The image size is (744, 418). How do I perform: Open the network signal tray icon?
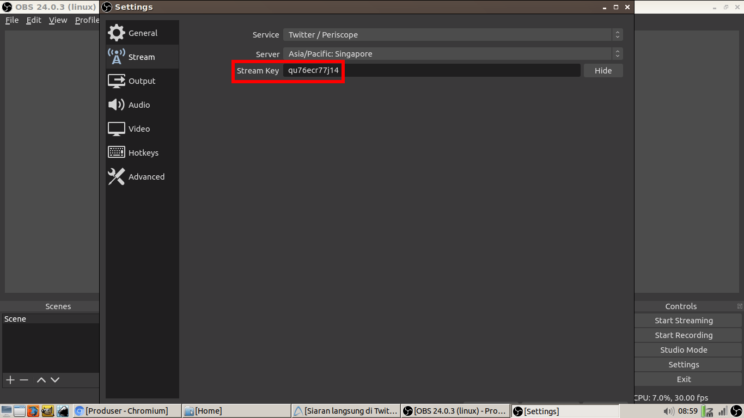pyautogui.click(x=723, y=411)
